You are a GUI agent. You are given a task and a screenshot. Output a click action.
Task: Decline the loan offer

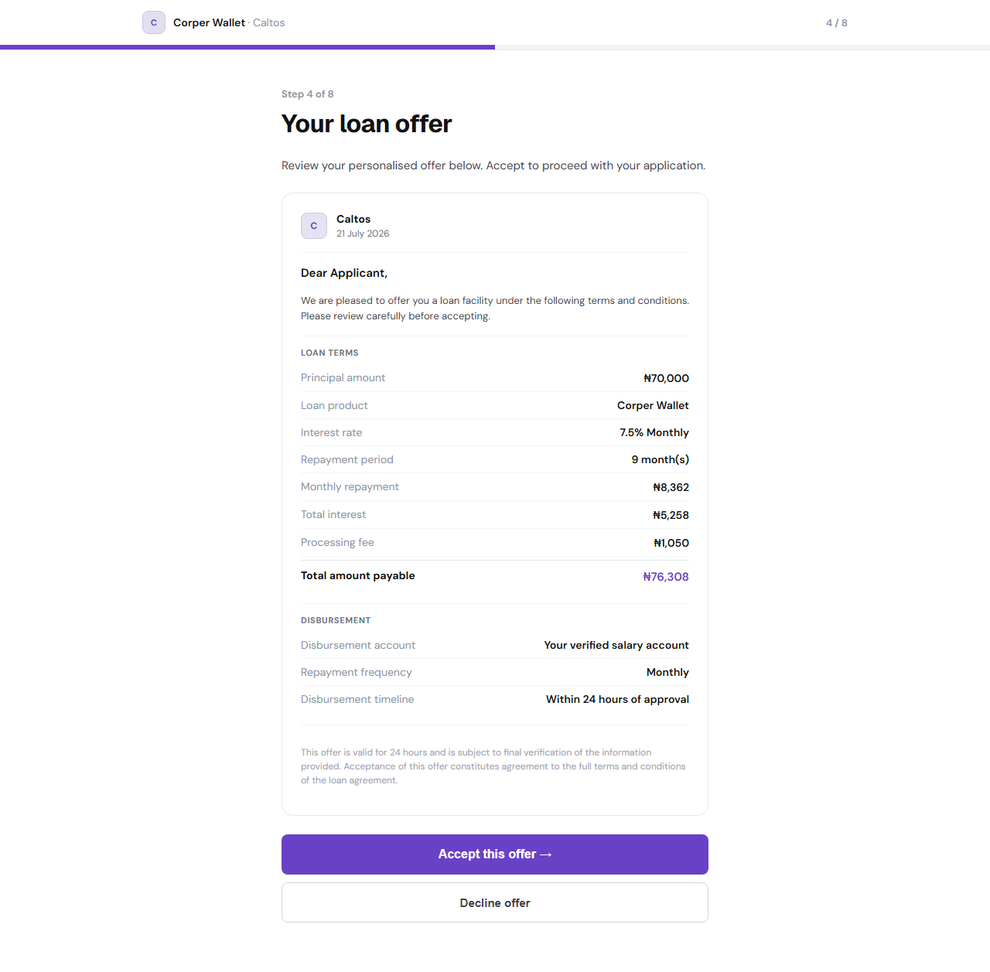click(495, 902)
